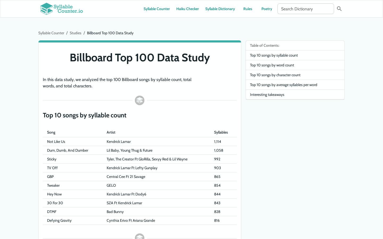Click artist Cynthia Erivo Ft Ariana Grande

131,220
